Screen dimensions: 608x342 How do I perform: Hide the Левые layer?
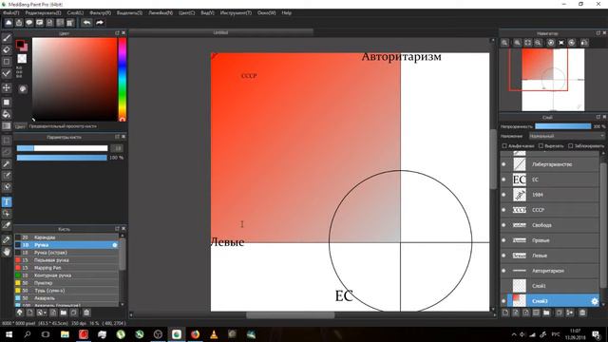pyautogui.click(x=503, y=256)
